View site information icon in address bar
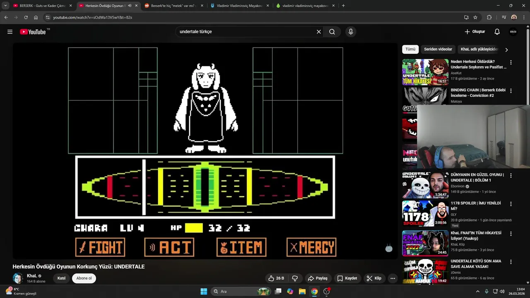Screen dimensions: 530x298 click(x=48, y=17)
